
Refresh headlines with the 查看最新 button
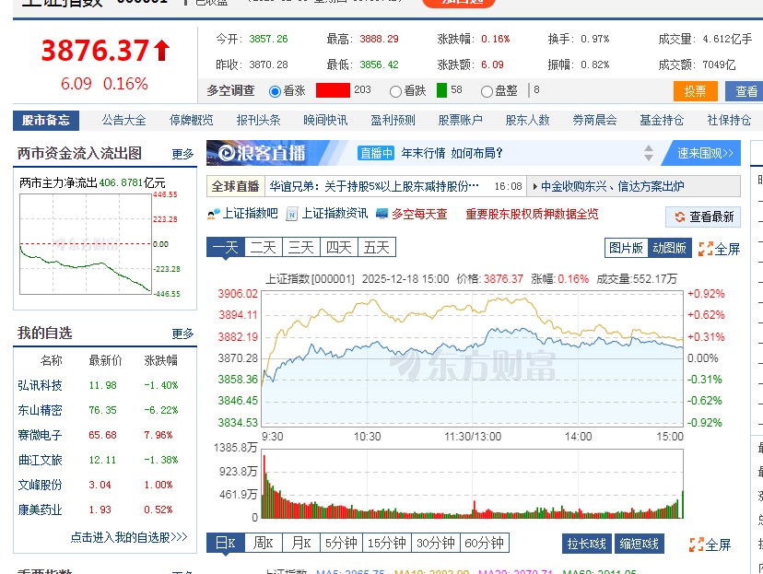click(703, 217)
